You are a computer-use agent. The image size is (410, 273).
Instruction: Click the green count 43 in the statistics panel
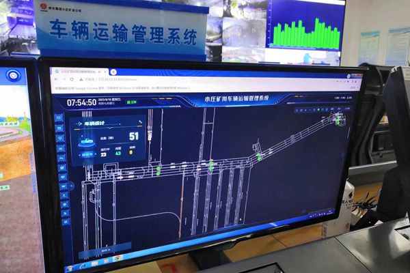pos(118,153)
